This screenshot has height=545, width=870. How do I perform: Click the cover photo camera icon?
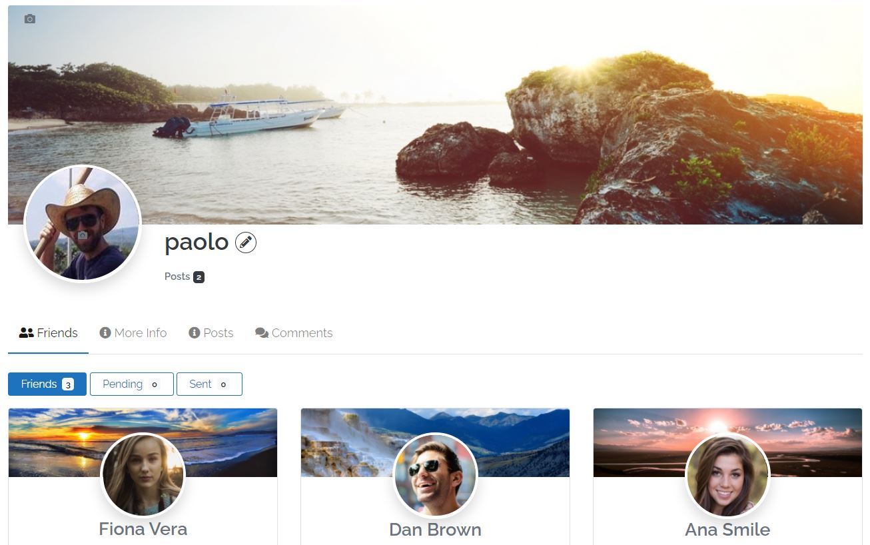tap(29, 19)
